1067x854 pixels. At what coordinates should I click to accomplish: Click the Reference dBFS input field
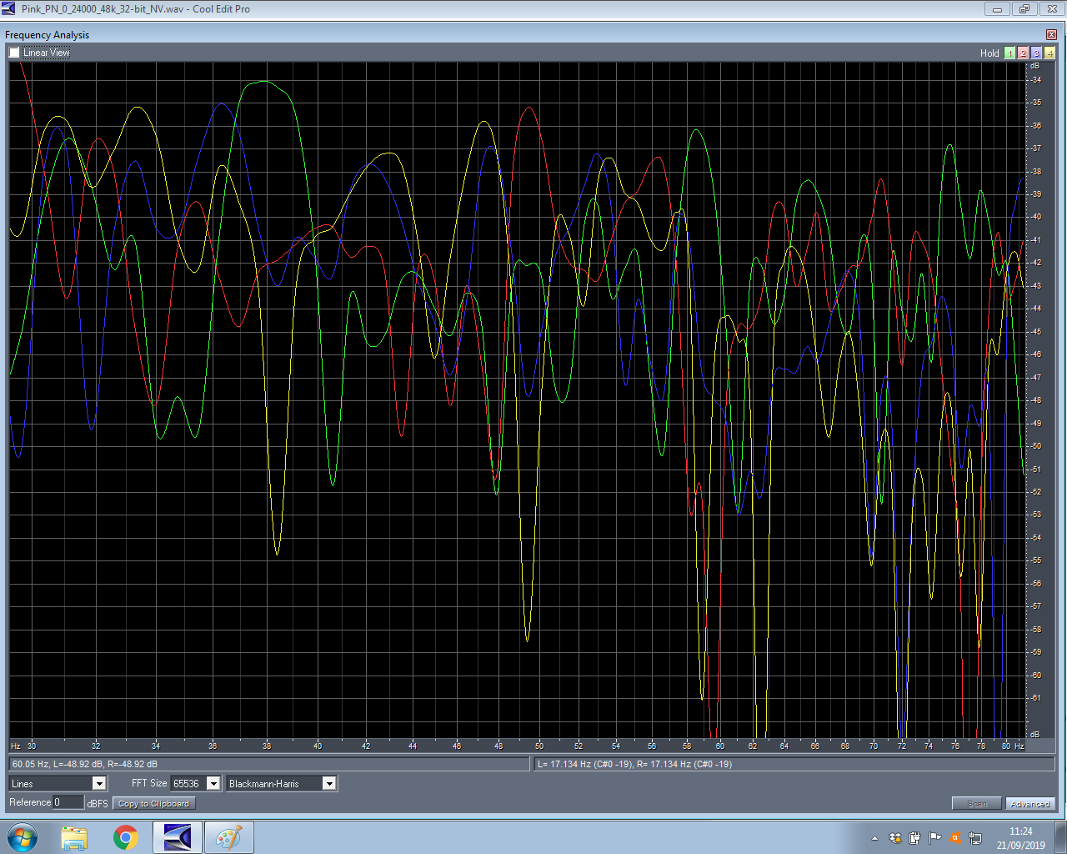pyautogui.click(x=68, y=802)
